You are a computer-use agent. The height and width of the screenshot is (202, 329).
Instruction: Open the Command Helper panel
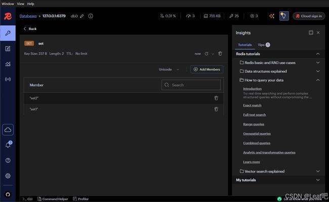(53, 199)
